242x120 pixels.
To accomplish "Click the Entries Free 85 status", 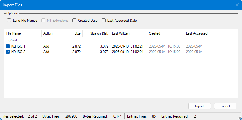I will coord(142,116).
